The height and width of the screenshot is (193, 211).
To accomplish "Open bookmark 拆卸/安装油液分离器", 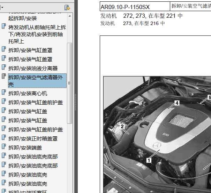I will click(33, 68).
